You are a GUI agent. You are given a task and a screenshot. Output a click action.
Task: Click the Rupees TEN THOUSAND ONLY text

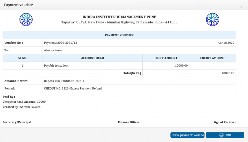point(64,81)
